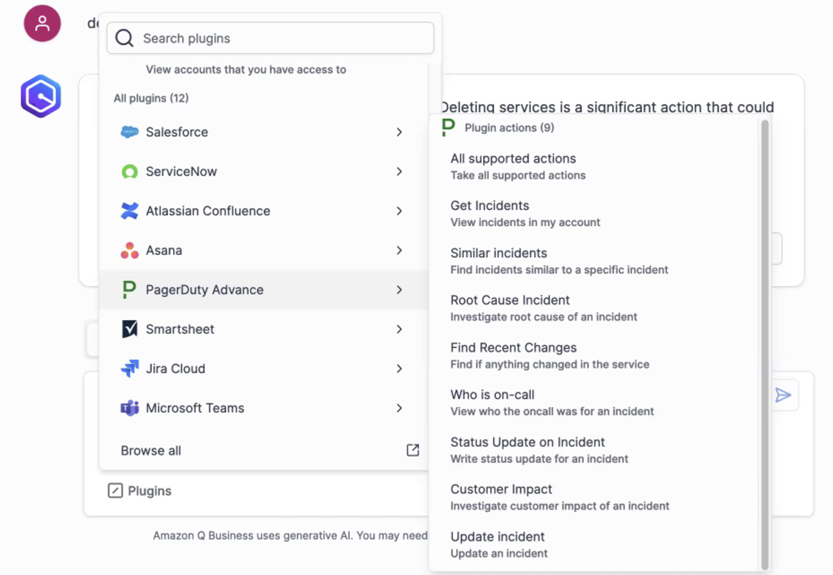Expand the Microsoft Teams chevron arrow

(x=399, y=408)
